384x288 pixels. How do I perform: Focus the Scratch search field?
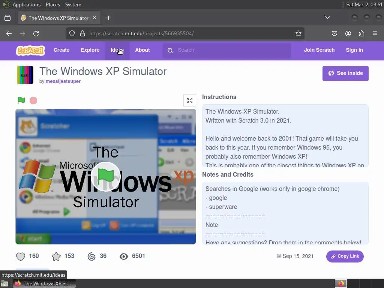(x=227, y=51)
